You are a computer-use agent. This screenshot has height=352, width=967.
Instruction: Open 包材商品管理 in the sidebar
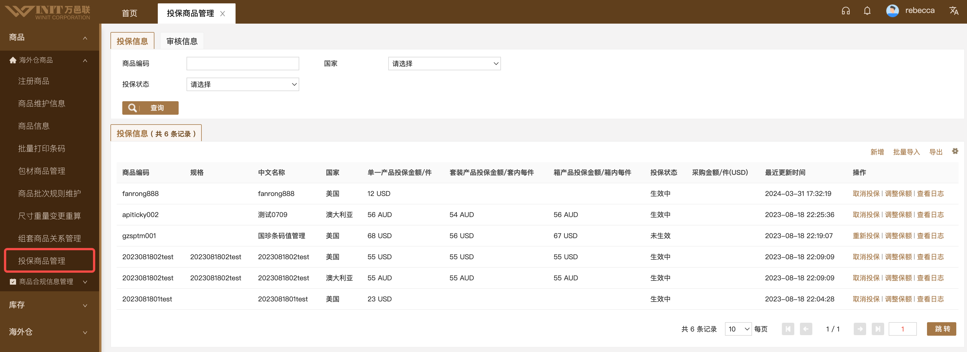point(42,171)
